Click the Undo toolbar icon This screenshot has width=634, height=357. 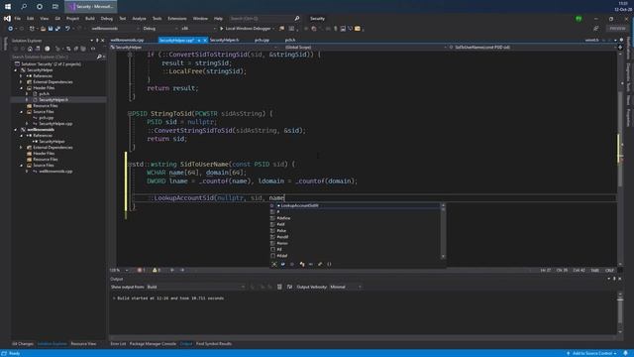click(67, 29)
